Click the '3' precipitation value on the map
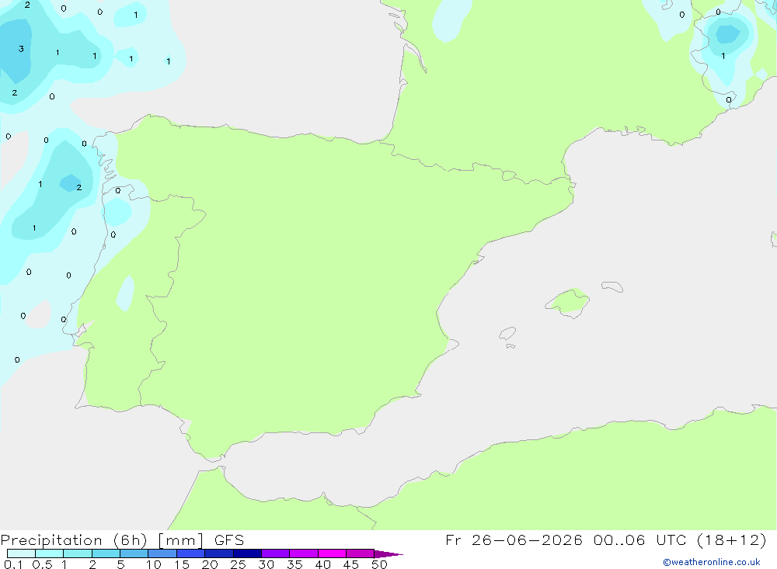Image resolution: width=777 pixels, height=569 pixels. tap(21, 49)
